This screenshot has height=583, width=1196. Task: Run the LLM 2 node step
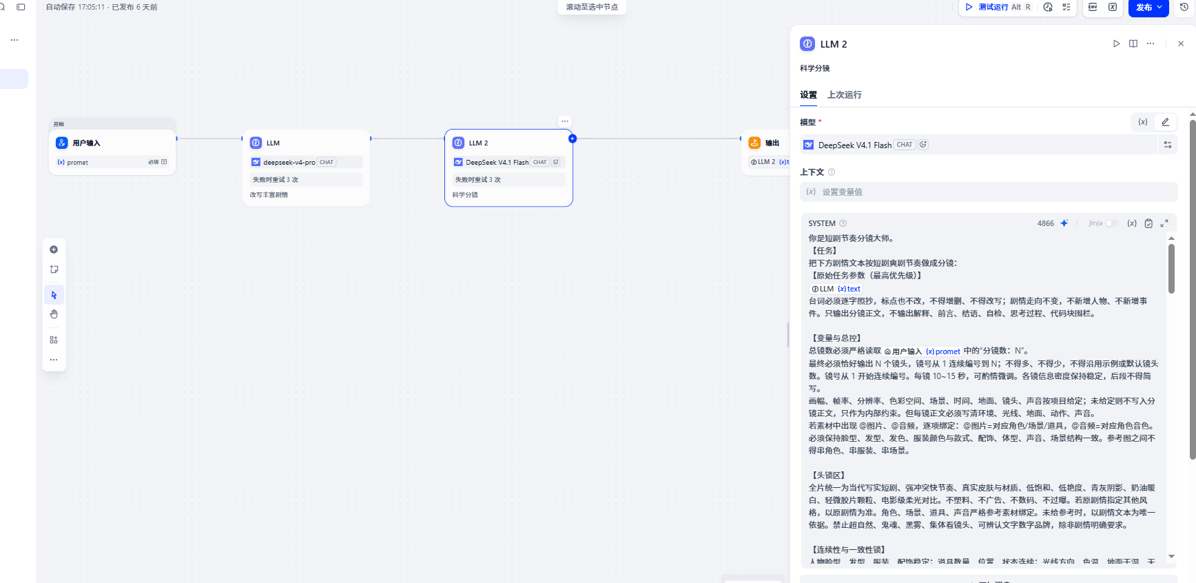point(1116,43)
